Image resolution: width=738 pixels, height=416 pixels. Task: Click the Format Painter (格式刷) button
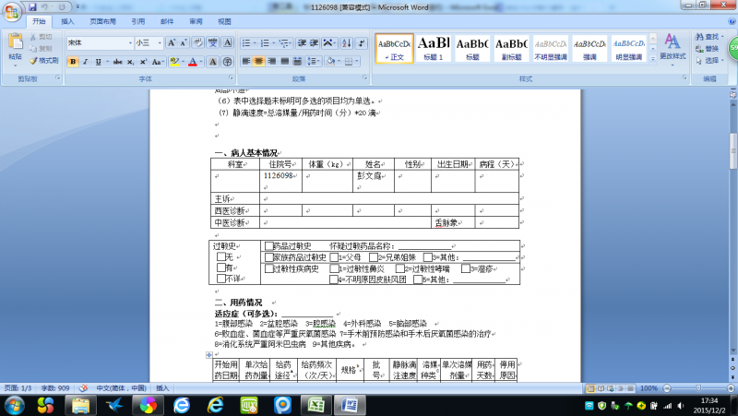[43, 61]
